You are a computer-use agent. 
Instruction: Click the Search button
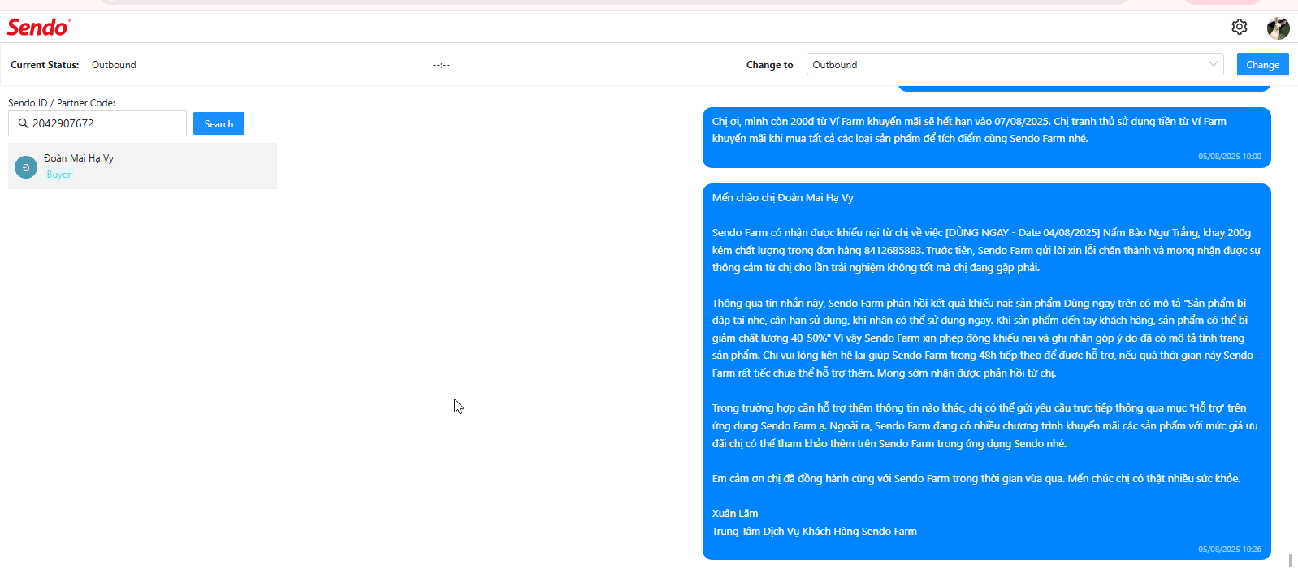(x=218, y=123)
